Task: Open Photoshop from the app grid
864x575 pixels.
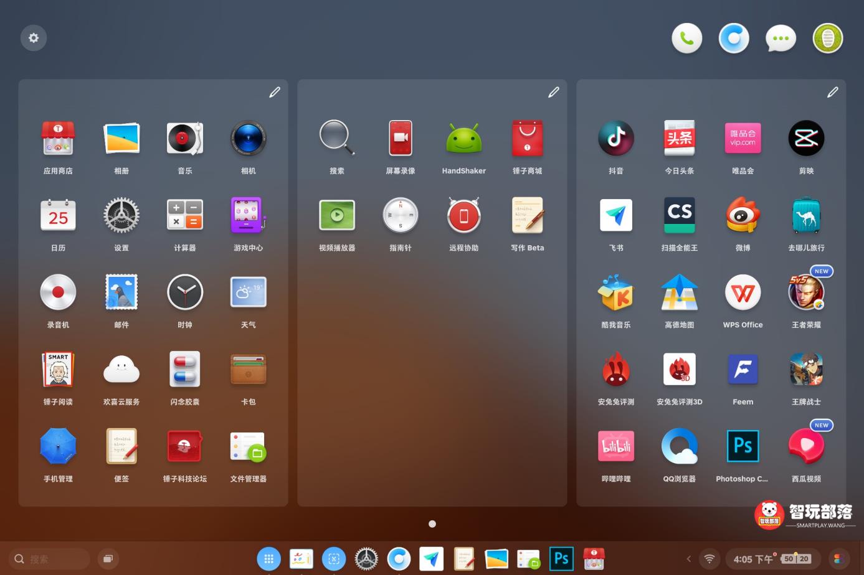Action: (x=743, y=447)
